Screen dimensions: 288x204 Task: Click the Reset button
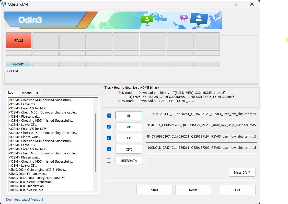[x=193, y=190]
